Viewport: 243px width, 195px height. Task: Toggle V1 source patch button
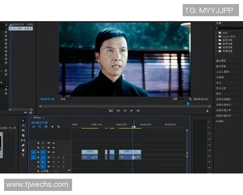(x=34, y=152)
